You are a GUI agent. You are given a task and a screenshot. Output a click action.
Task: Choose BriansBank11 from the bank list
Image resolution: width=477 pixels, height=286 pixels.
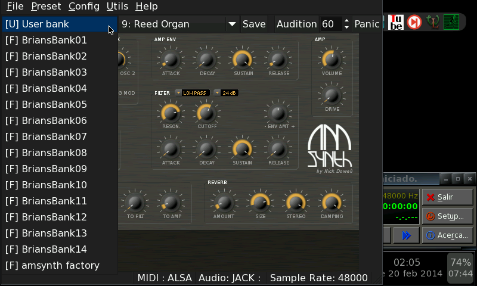60,201
